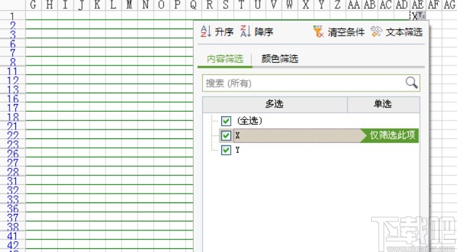
Task: Select column Z header
Action: [338, 4]
